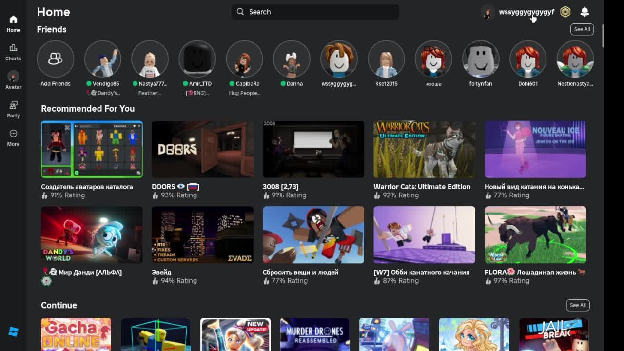Open the notifications bell
The height and width of the screenshot is (351, 624).
point(585,12)
